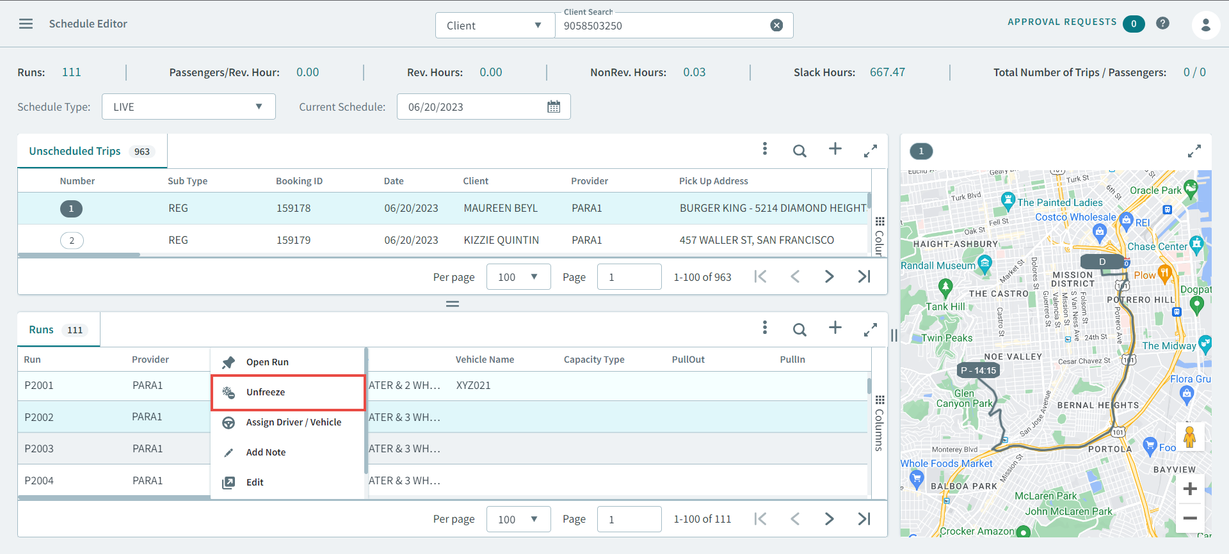
Task: Go to first page of Unscheduled Trips
Action: (760, 276)
